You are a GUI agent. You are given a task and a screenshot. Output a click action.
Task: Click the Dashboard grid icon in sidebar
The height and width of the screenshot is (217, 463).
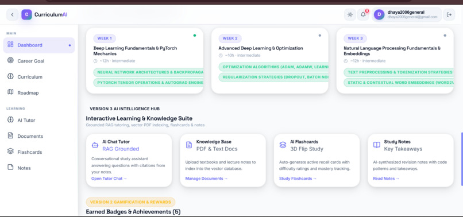[x=10, y=45]
